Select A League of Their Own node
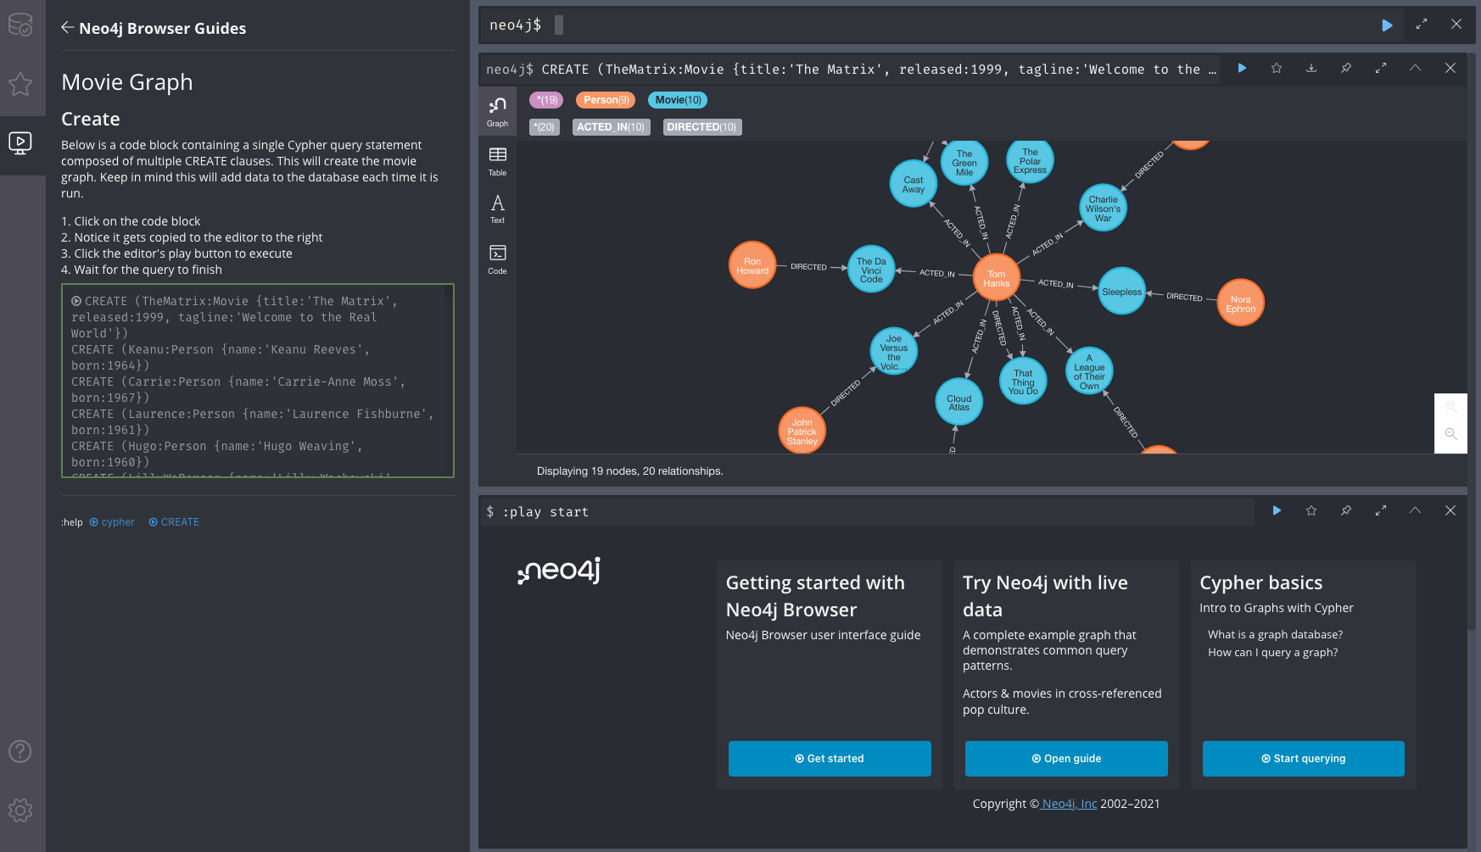 tap(1089, 371)
